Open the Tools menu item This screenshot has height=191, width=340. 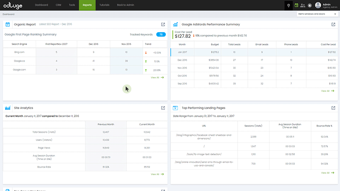72,5
